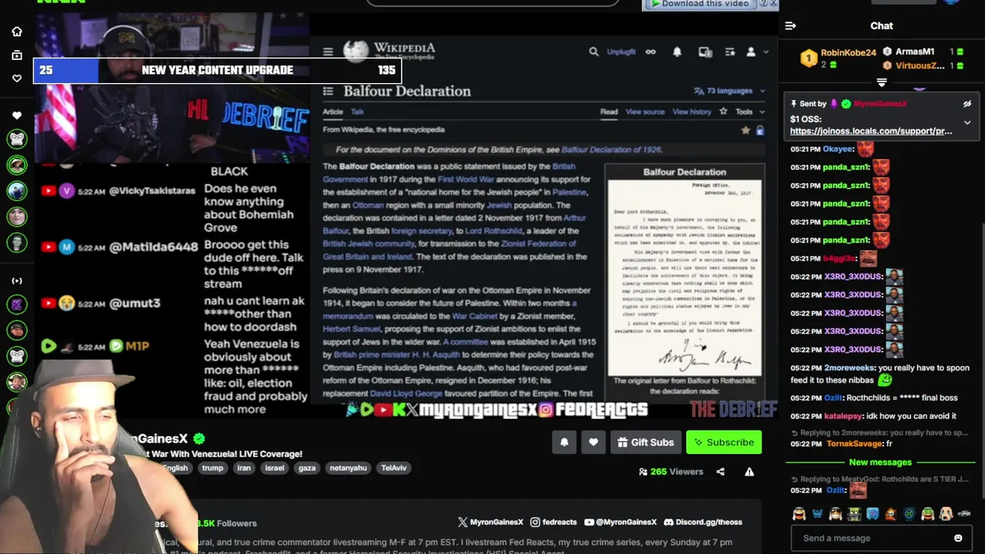Select the Read tab
985x554 pixels.
[x=609, y=112]
